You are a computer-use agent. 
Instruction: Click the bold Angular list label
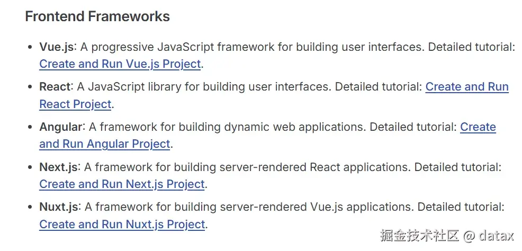pos(60,127)
